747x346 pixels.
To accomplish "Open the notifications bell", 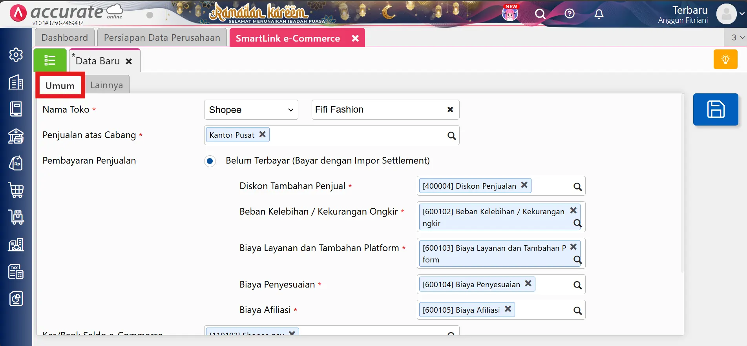I will (599, 14).
